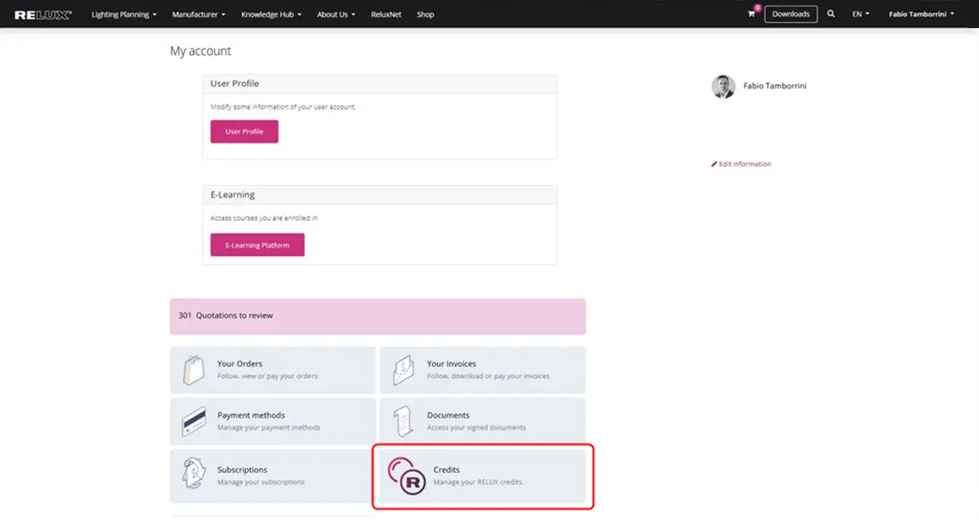Expand the Knowledge Hub menu

(271, 14)
